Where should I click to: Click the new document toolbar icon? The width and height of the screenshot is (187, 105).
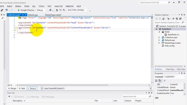57,10
